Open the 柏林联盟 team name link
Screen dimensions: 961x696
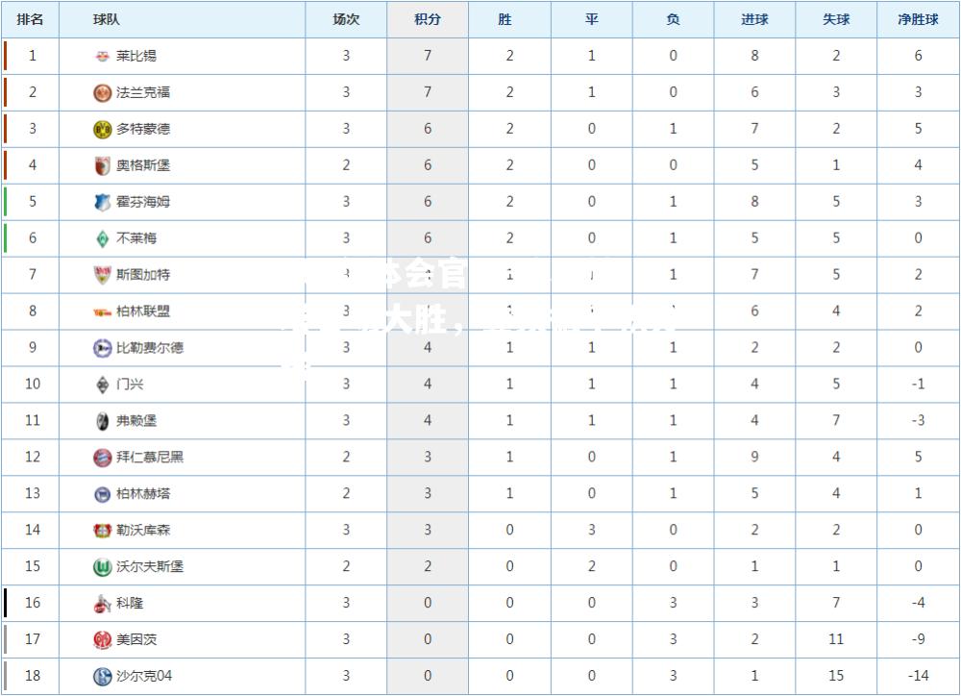(x=143, y=311)
